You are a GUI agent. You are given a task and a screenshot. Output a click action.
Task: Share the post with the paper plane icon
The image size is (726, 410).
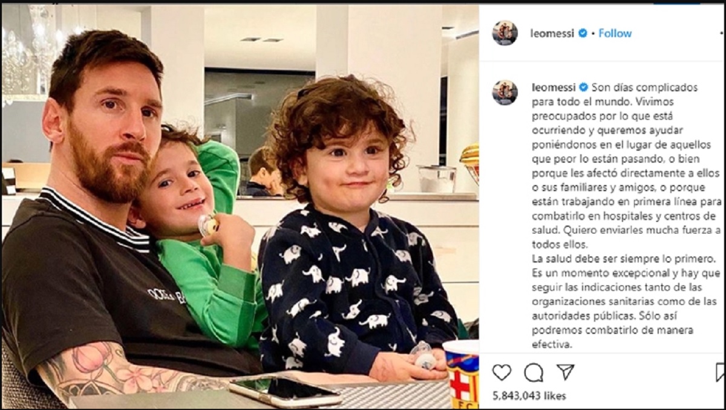[565, 372]
